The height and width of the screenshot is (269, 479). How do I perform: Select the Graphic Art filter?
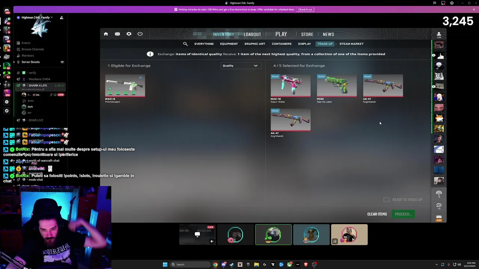[255, 44]
